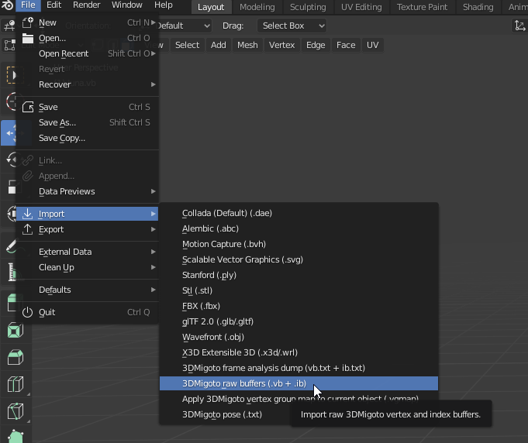Open the Render menu

87,5
